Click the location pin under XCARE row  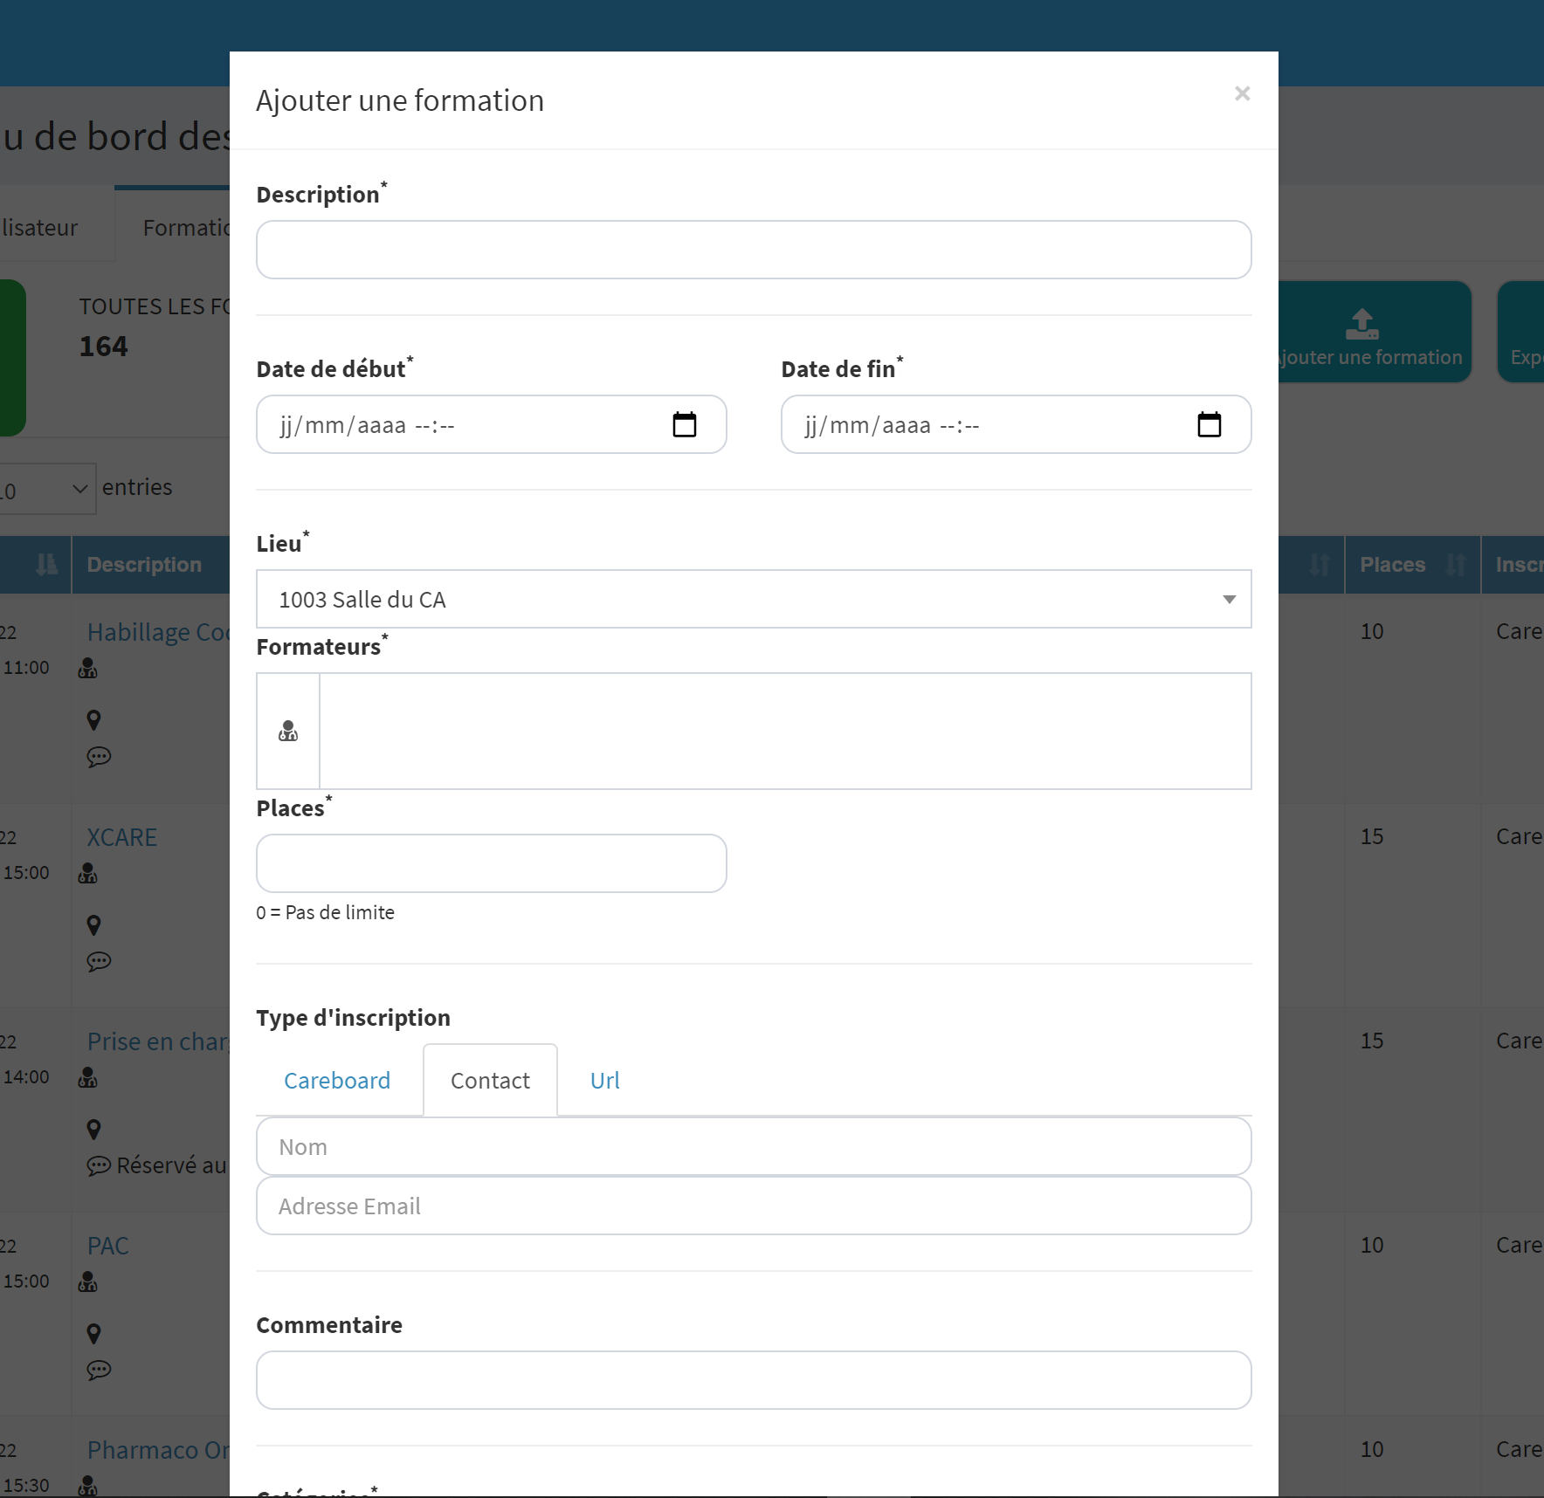point(94,925)
